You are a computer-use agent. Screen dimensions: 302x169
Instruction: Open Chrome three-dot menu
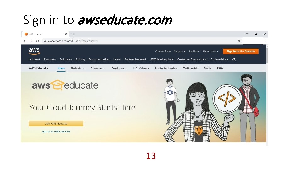click(x=265, y=41)
